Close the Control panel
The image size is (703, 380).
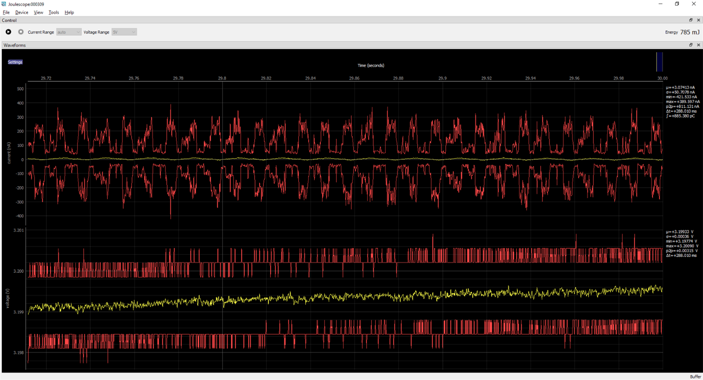[698, 20]
